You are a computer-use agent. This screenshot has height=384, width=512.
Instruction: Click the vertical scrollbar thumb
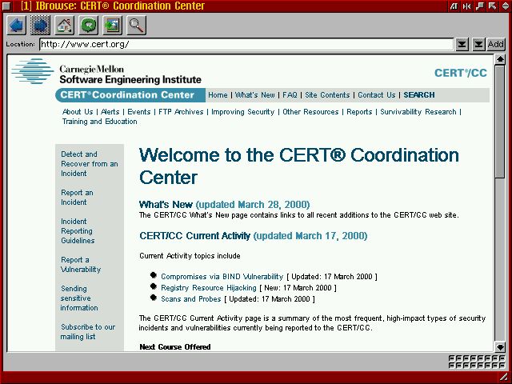click(500, 122)
